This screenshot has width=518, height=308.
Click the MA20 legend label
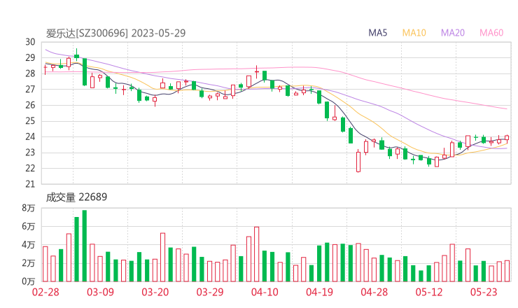pos(453,33)
